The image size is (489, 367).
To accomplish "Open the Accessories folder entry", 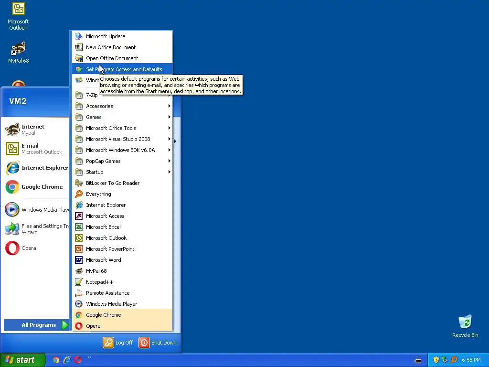I will (x=122, y=106).
